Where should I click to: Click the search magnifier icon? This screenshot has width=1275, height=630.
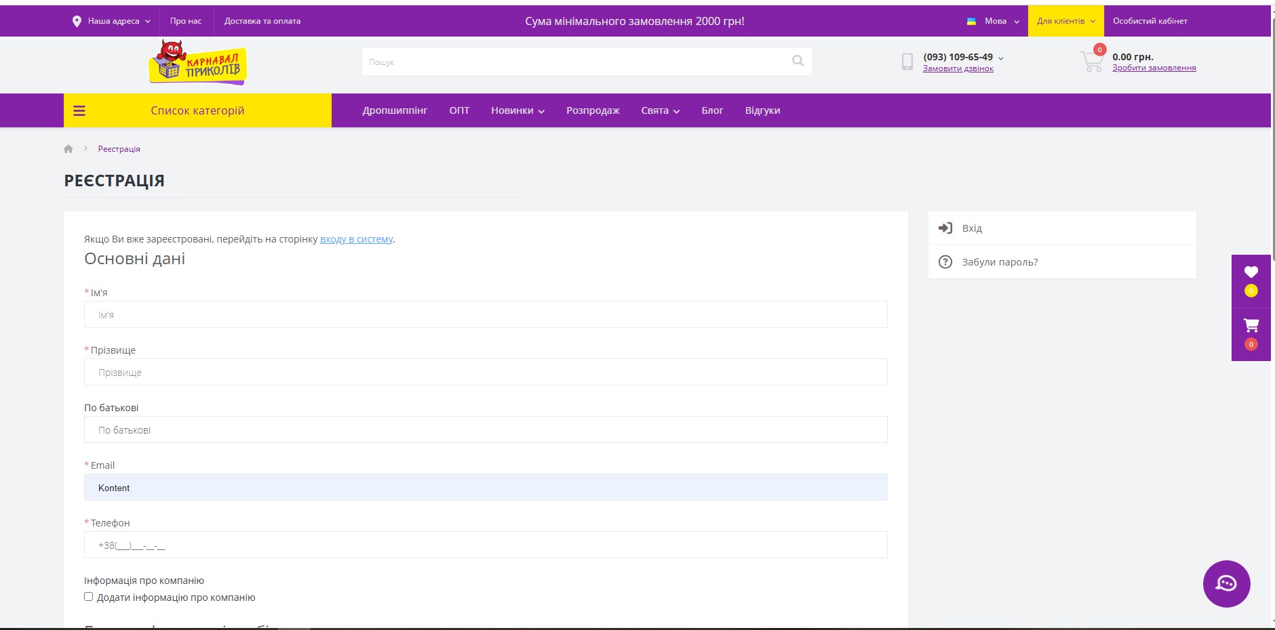click(798, 62)
